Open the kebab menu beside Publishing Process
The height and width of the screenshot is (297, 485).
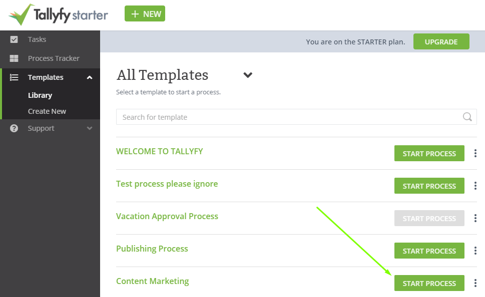click(x=475, y=251)
